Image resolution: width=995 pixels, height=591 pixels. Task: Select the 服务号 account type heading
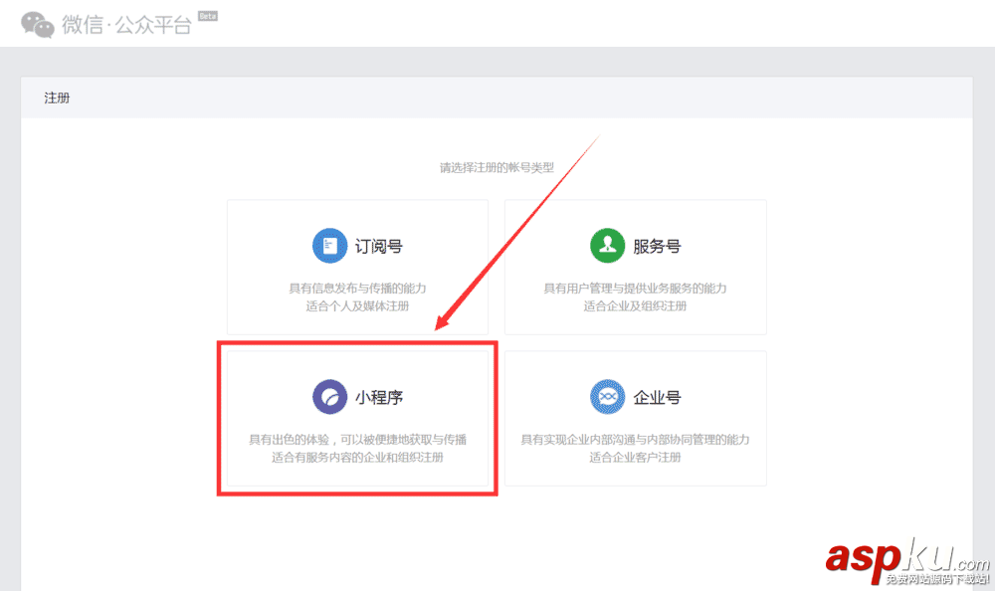(657, 247)
